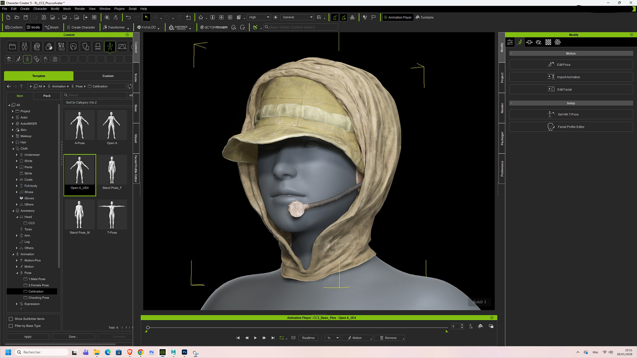
Task: Toggle the Turntable view
Action: coord(425,17)
